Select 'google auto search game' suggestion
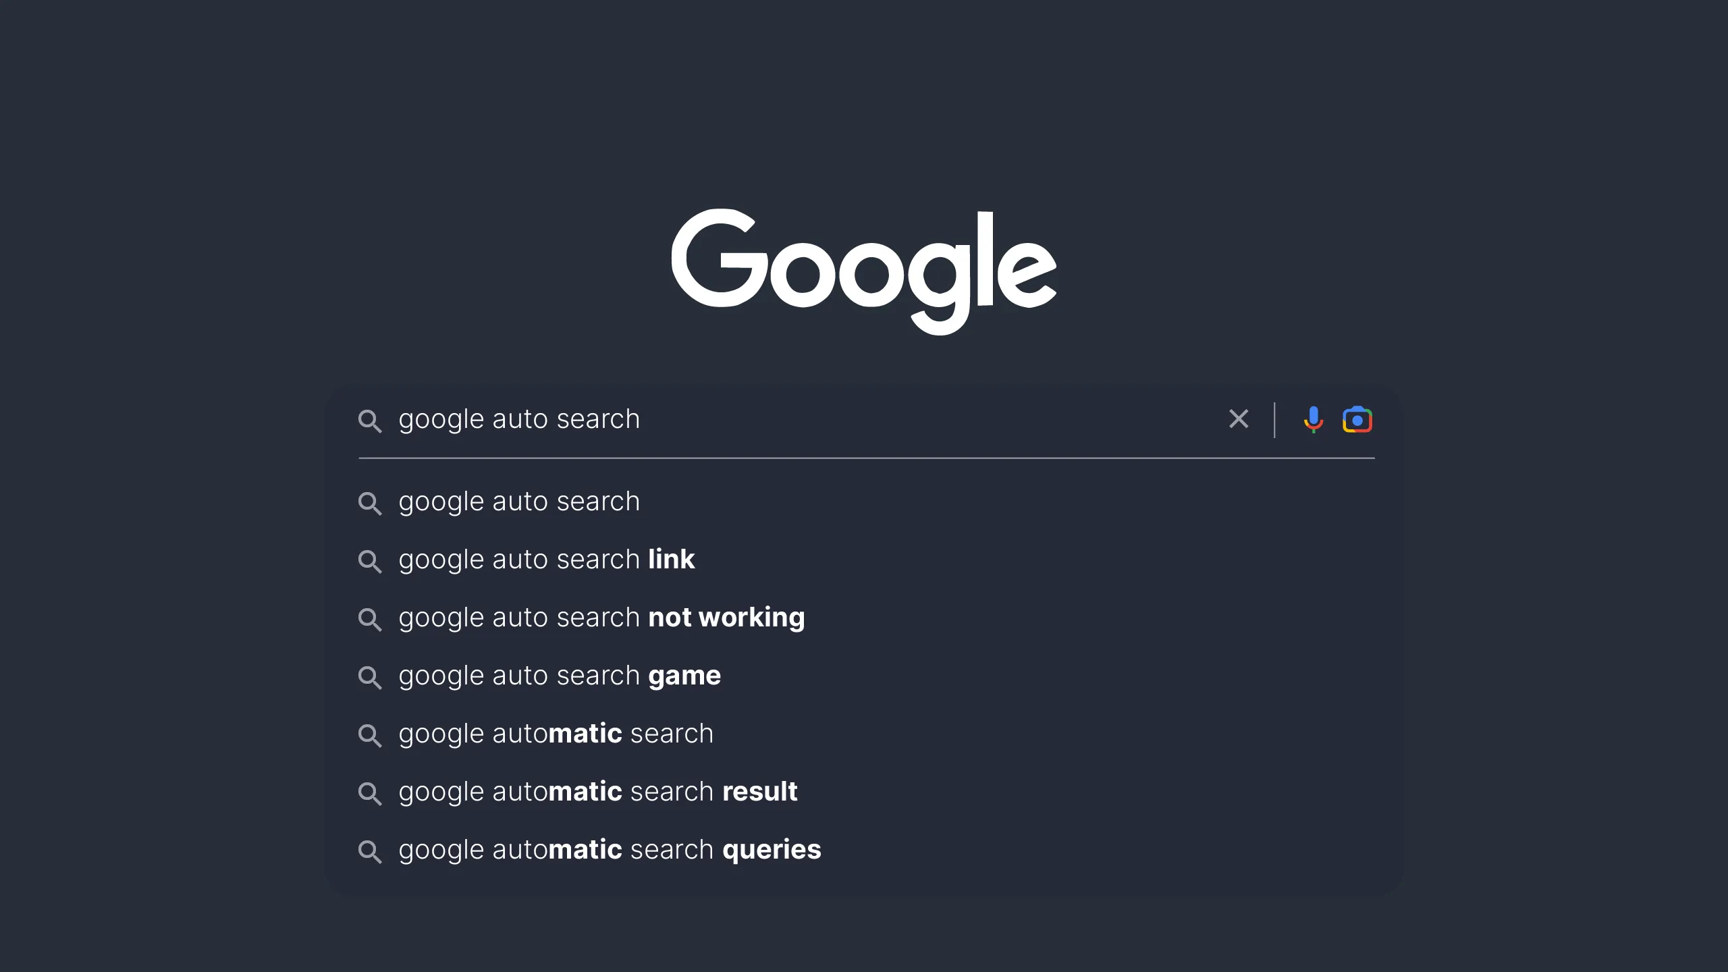 (560, 676)
